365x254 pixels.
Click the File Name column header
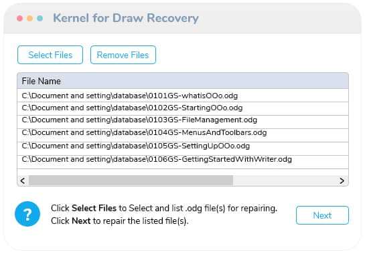pyautogui.click(x=183, y=81)
